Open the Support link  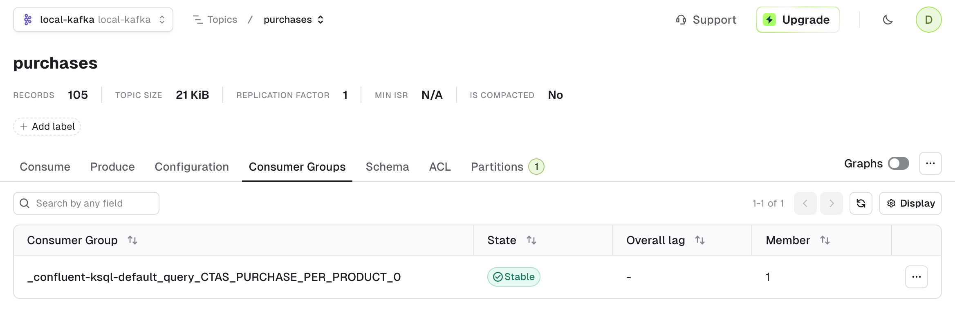[x=706, y=20]
